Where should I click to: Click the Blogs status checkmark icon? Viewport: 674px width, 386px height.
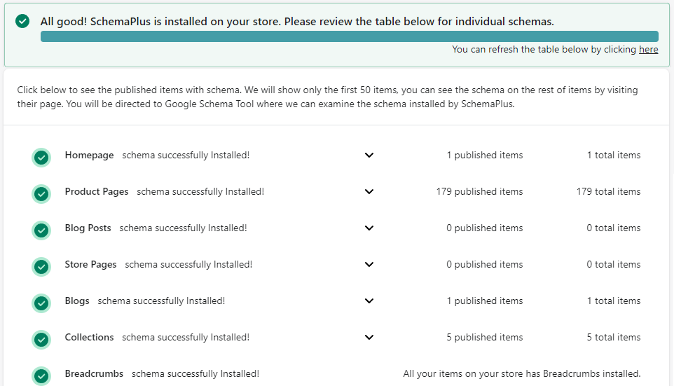(x=41, y=303)
